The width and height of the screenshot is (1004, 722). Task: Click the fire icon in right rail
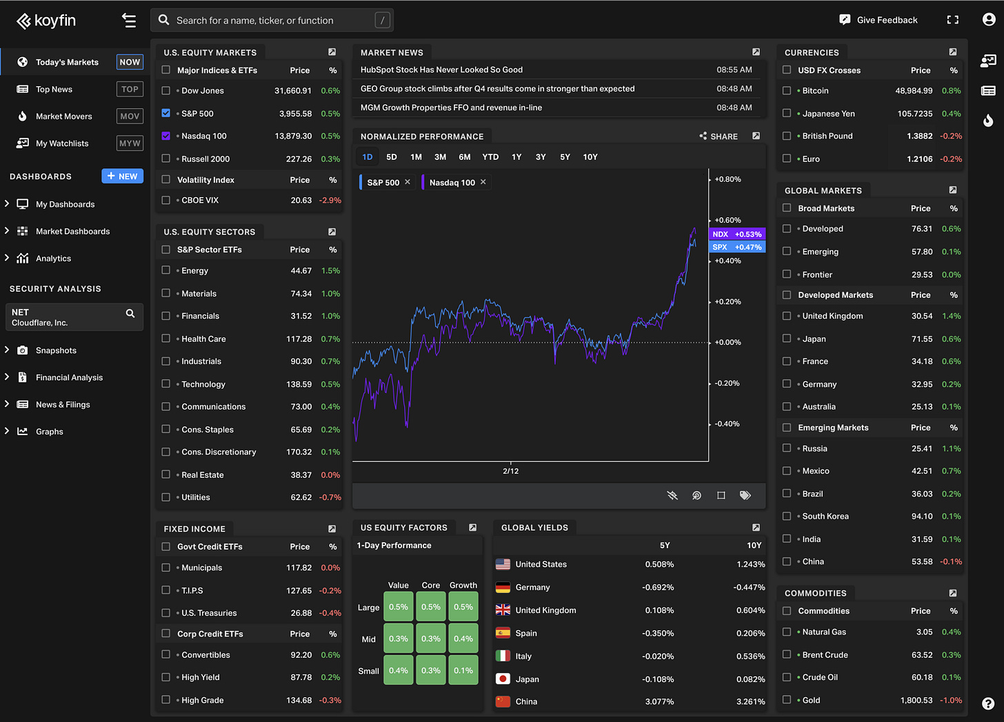click(988, 120)
